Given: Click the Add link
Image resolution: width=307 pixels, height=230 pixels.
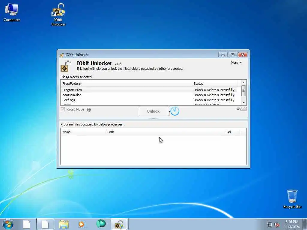Looking at the screenshot, I should [x=242, y=109].
